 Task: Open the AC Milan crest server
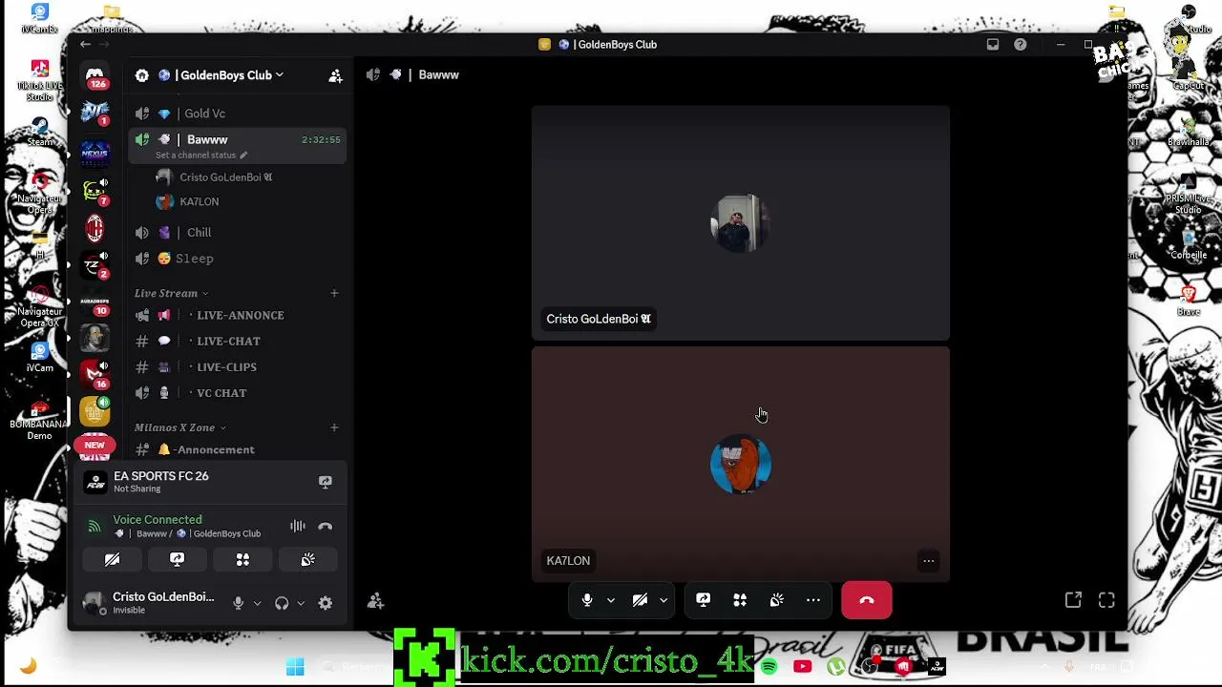(x=95, y=228)
